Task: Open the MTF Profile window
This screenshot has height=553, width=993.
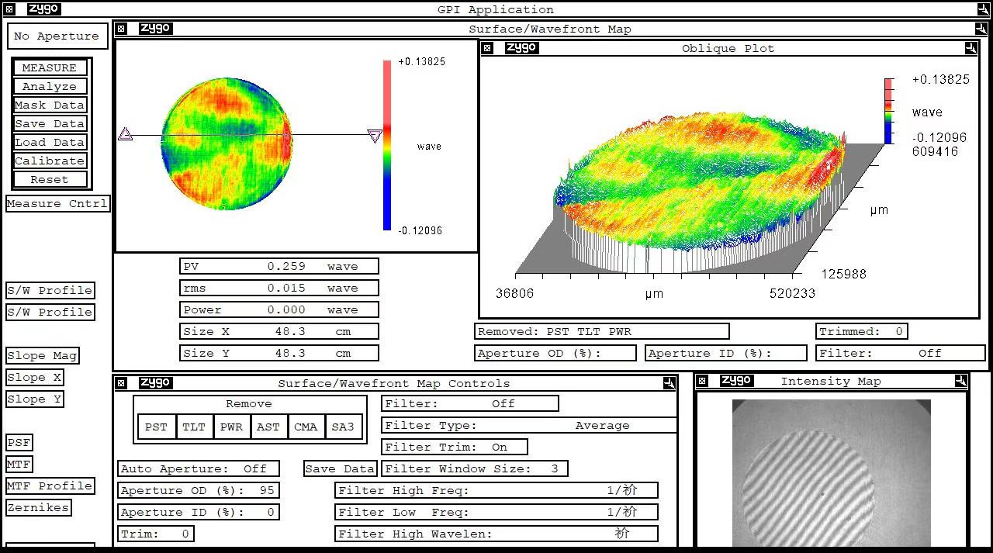Action: 50,486
